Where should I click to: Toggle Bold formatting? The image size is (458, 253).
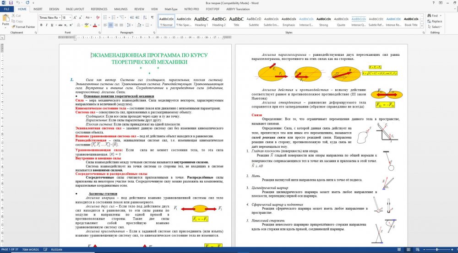pyautogui.click(x=41, y=25)
